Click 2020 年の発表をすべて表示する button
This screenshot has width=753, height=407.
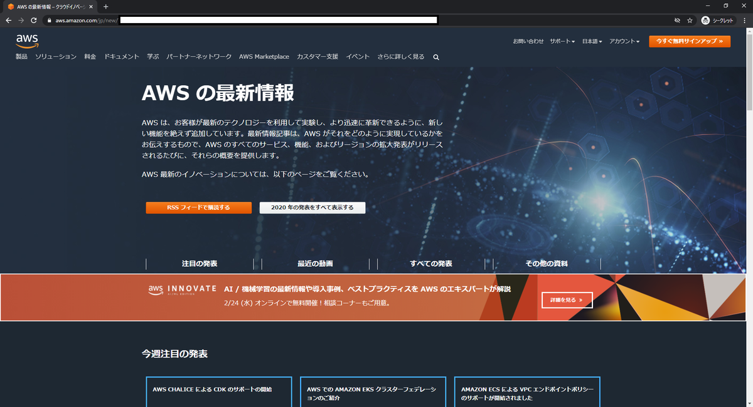(312, 208)
